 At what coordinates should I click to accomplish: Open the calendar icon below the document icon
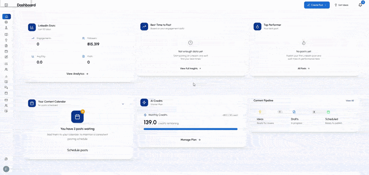point(6,51)
